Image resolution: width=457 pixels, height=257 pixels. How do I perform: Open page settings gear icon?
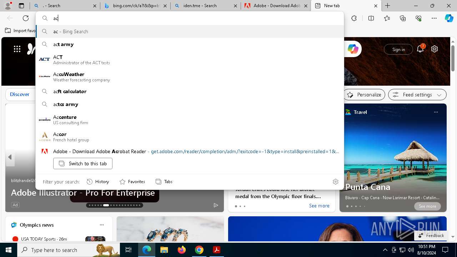(435, 49)
